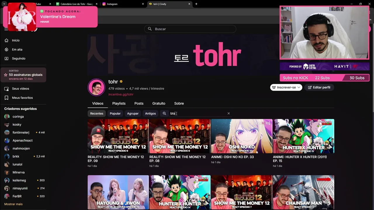Click the magnifier icon in the Buscar field
This screenshot has height=210, width=374.
[x=150, y=29]
